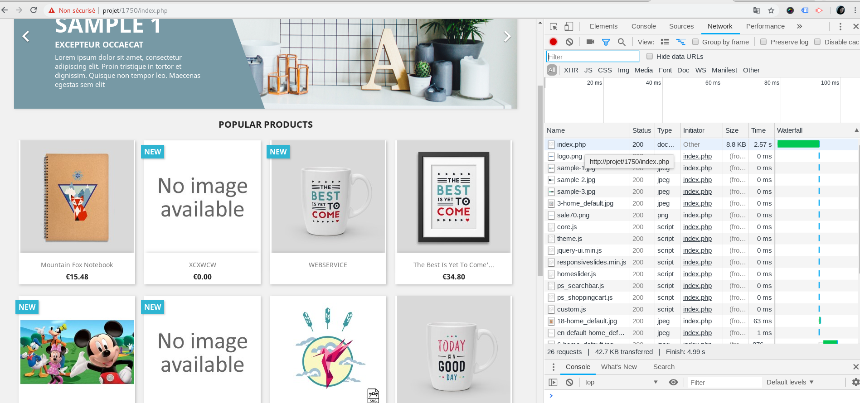Click the page vertical scrollbar thumb

click(x=540, y=180)
